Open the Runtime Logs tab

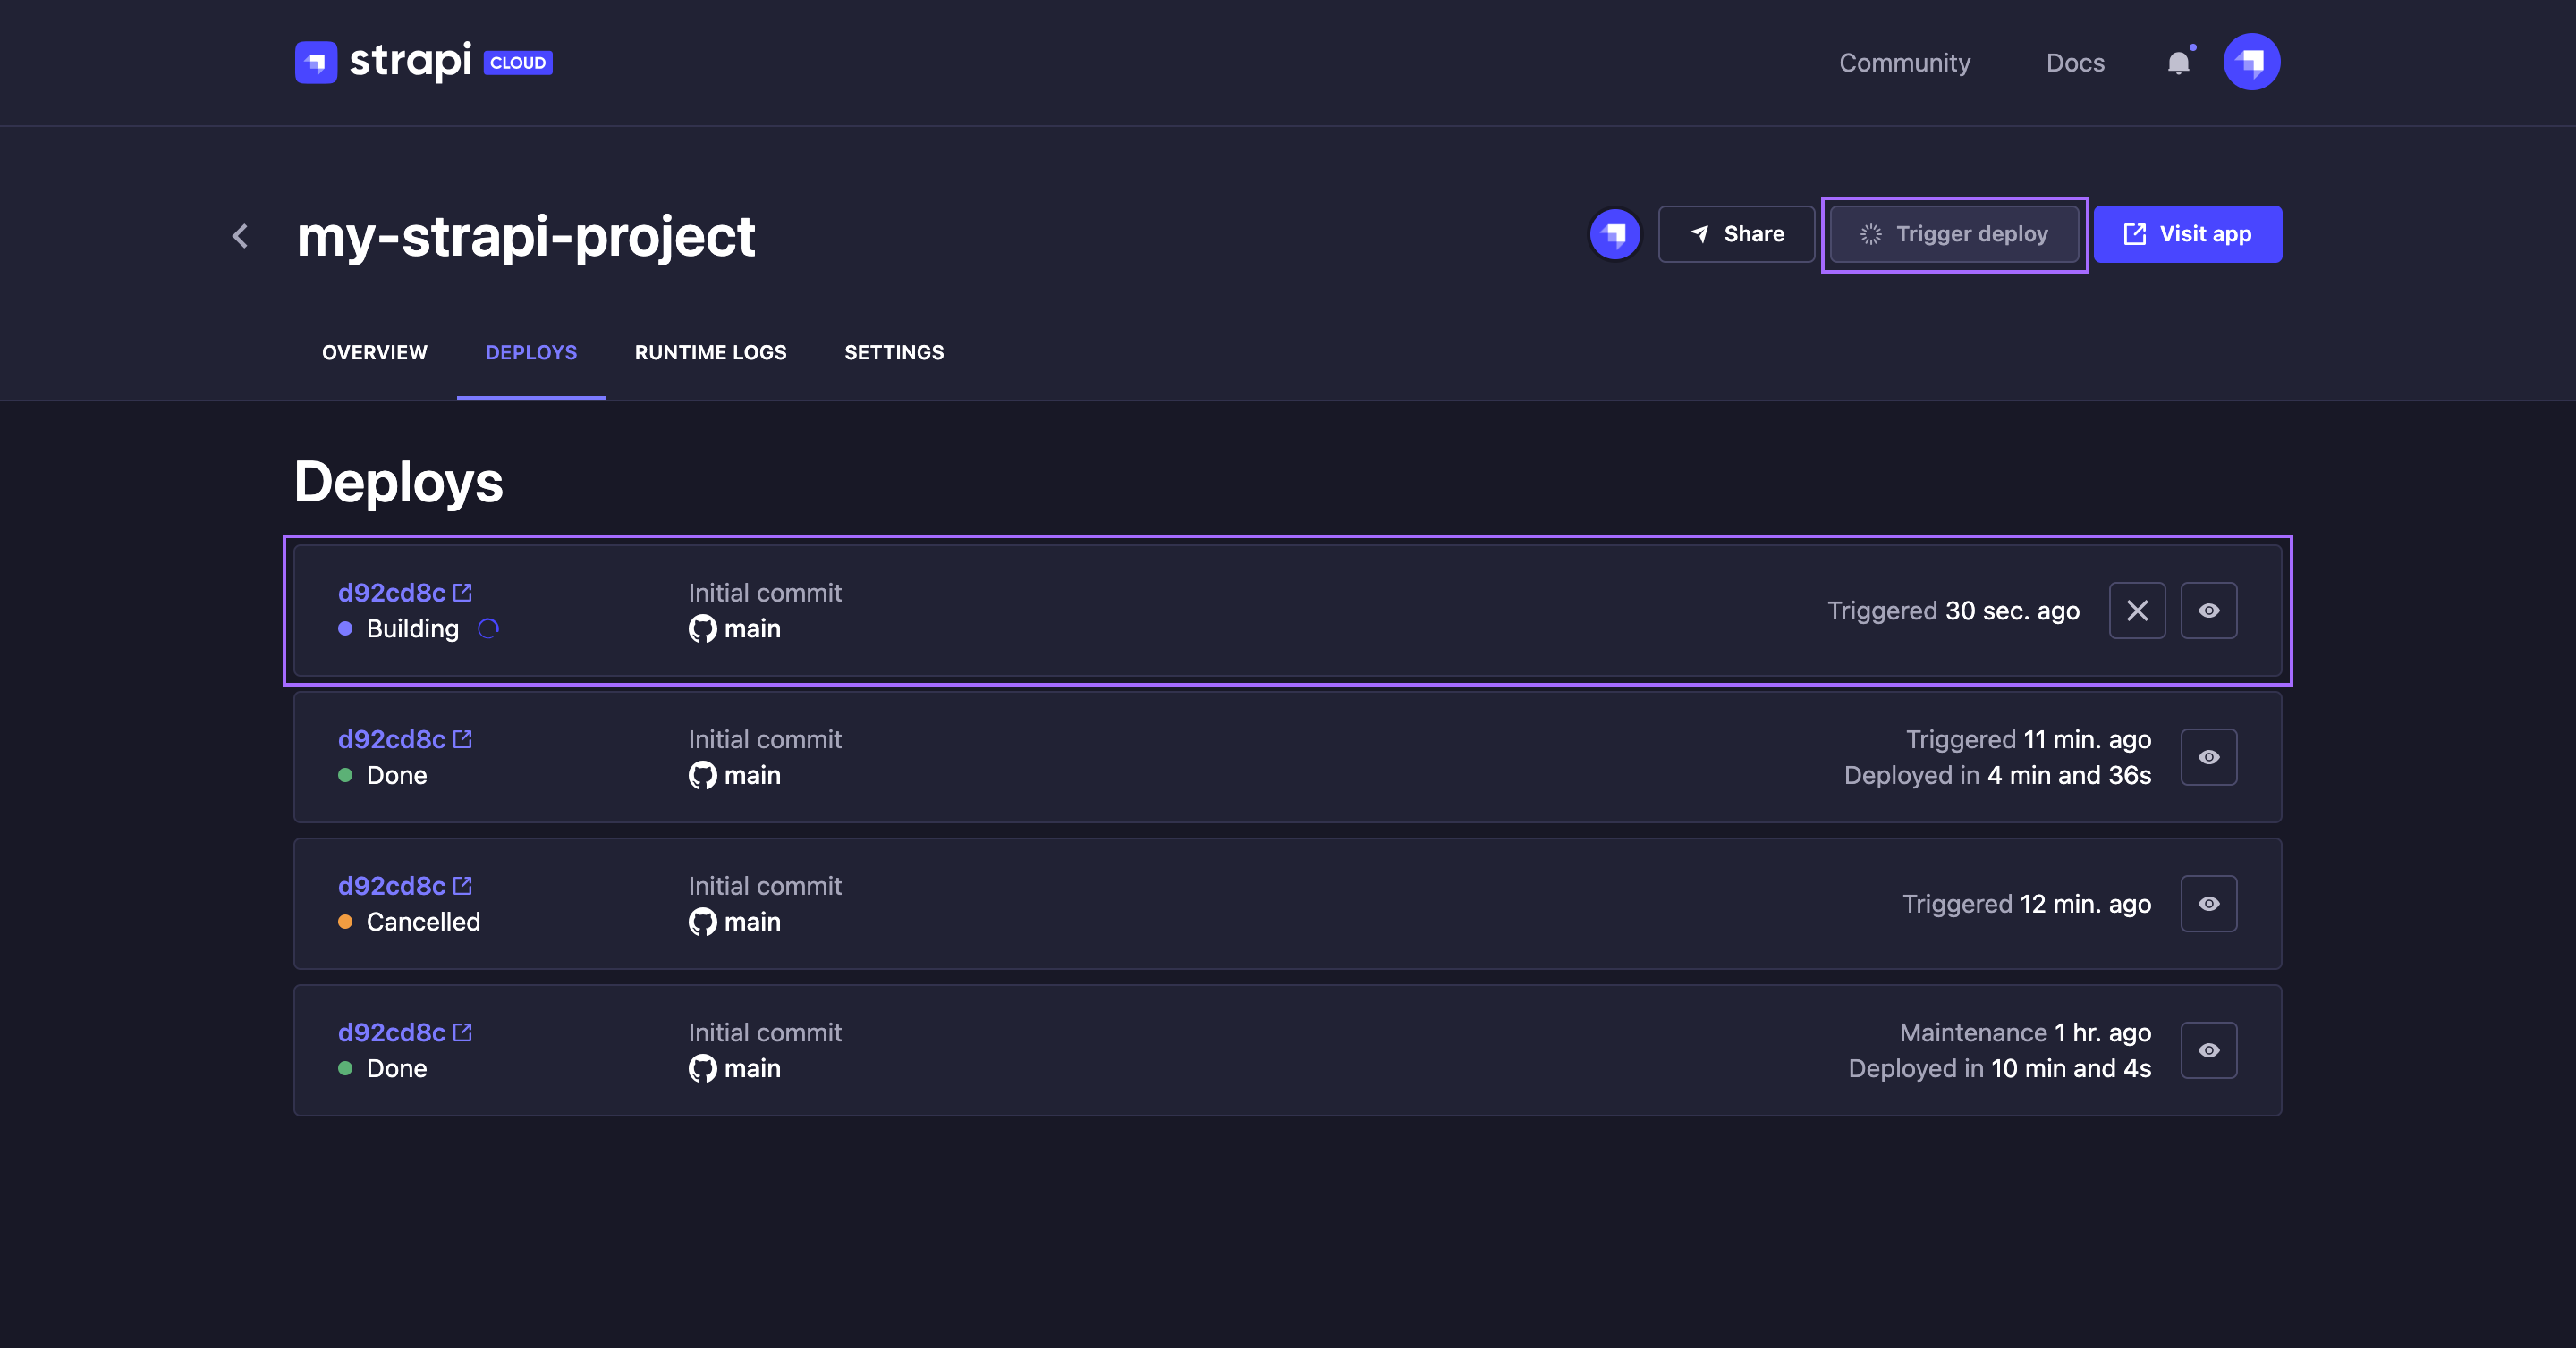coord(710,353)
